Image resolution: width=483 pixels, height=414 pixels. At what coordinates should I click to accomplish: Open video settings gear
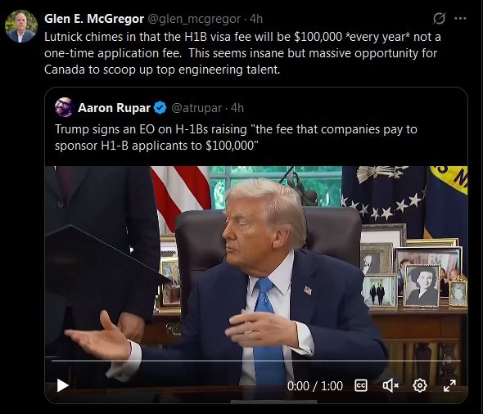(x=419, y=385)
